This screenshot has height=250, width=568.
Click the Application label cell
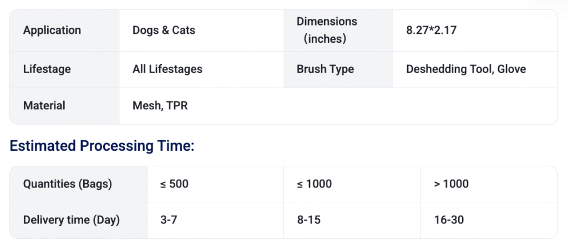coord(52,30)
